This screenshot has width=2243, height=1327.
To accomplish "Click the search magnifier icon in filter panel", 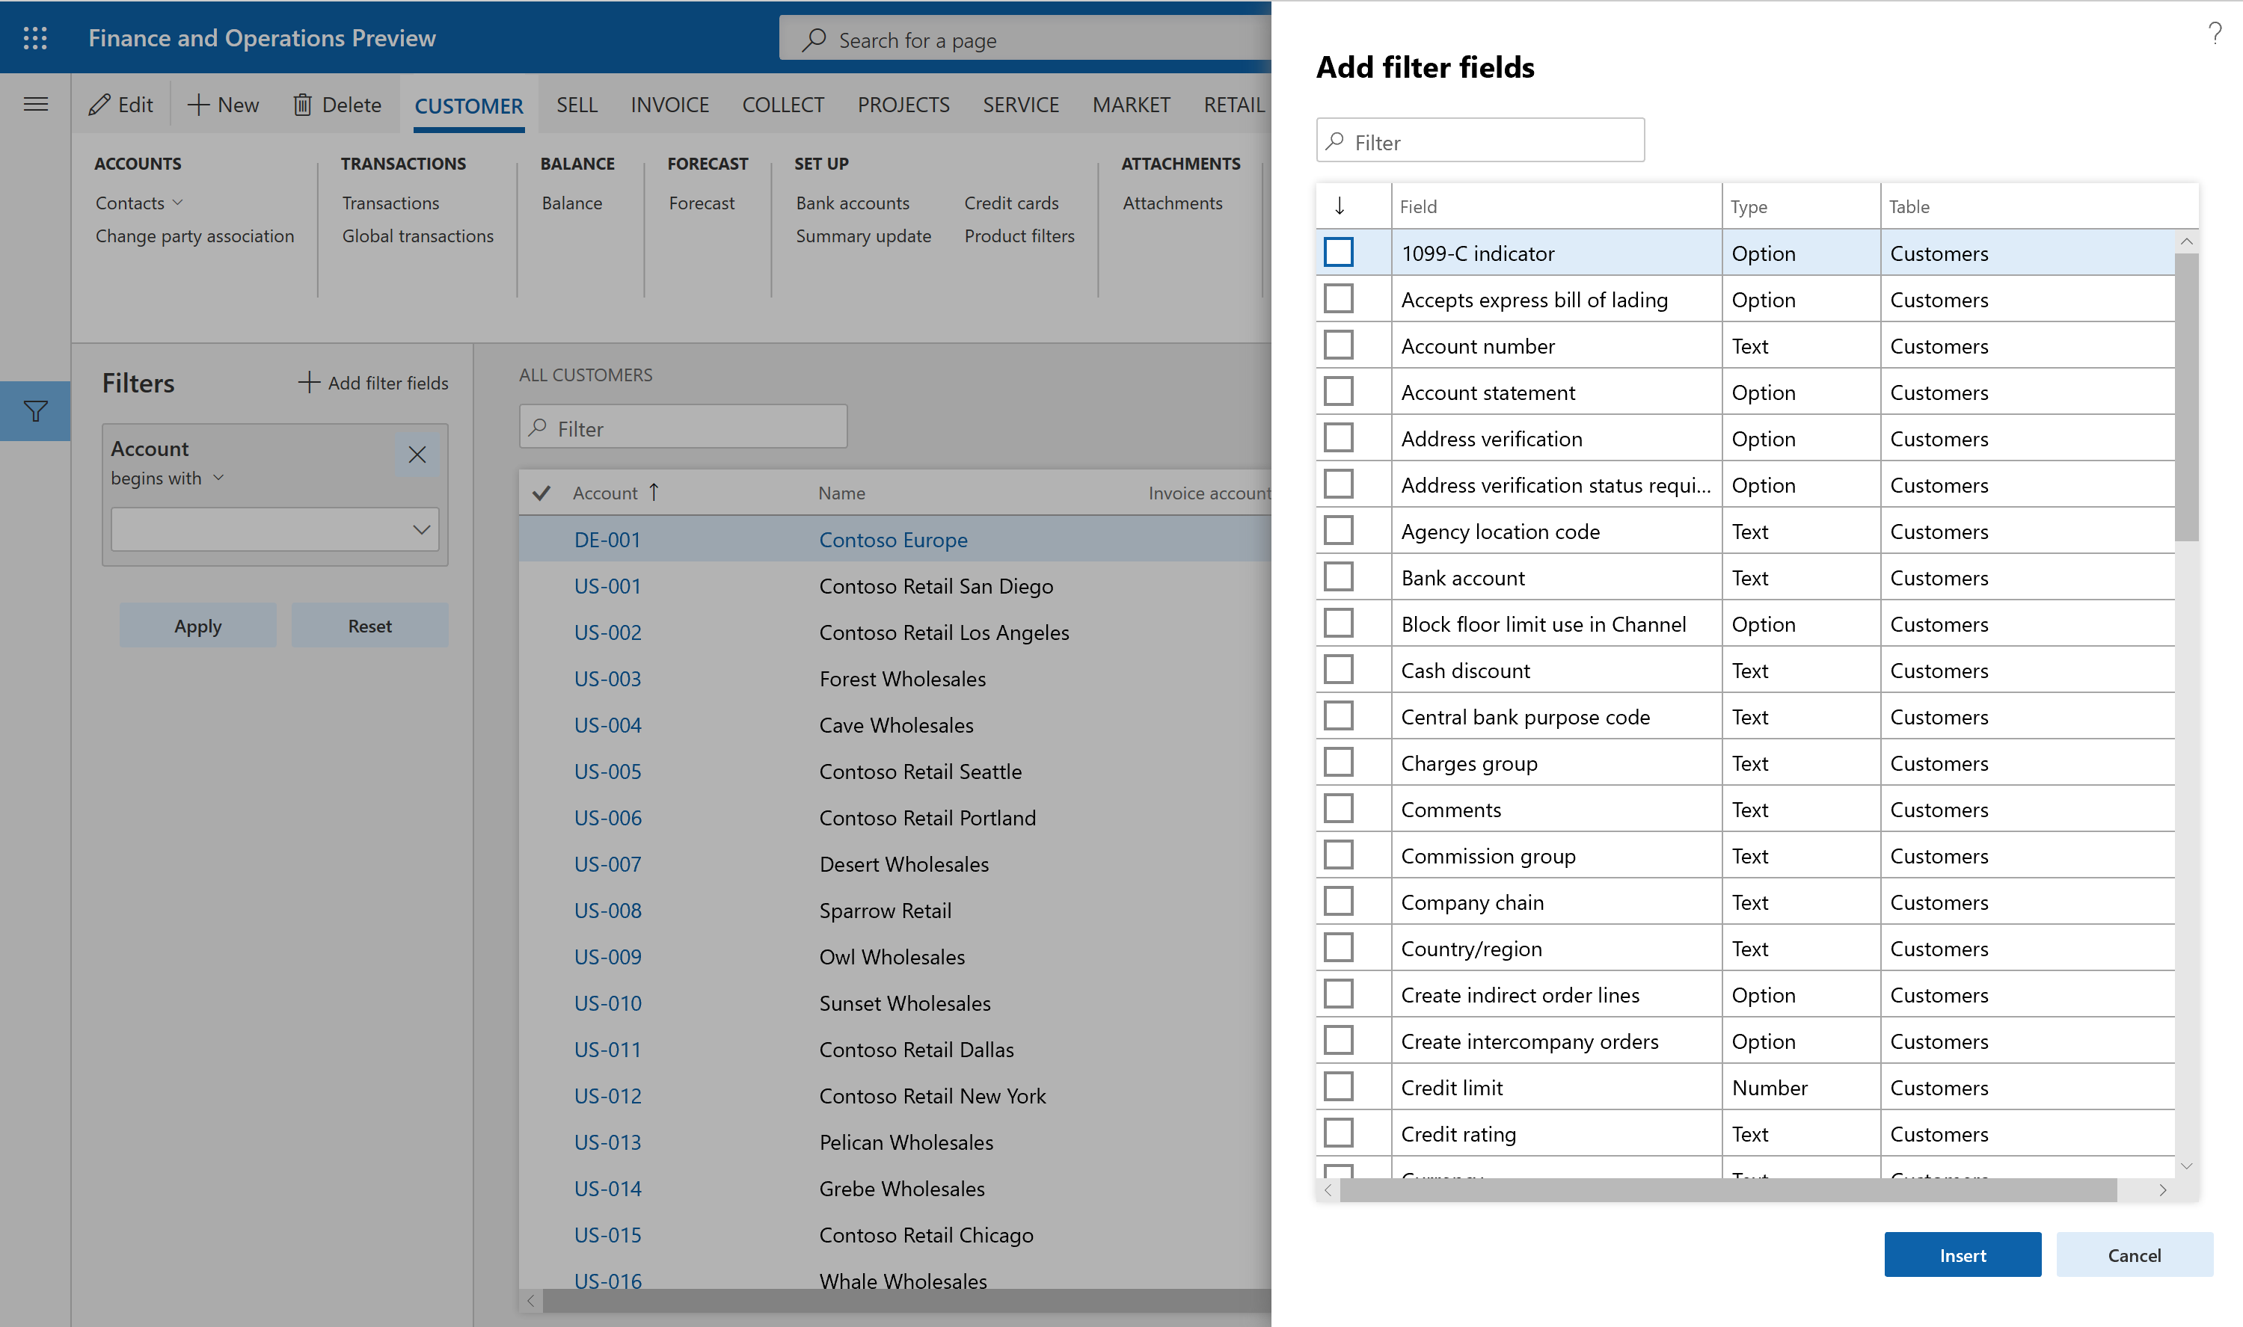I will [1338, 141].
